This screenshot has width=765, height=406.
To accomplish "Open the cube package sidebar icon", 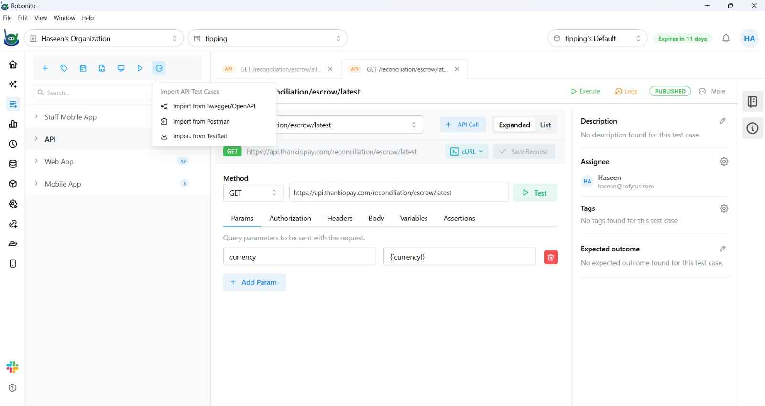I will pos(13,184).
